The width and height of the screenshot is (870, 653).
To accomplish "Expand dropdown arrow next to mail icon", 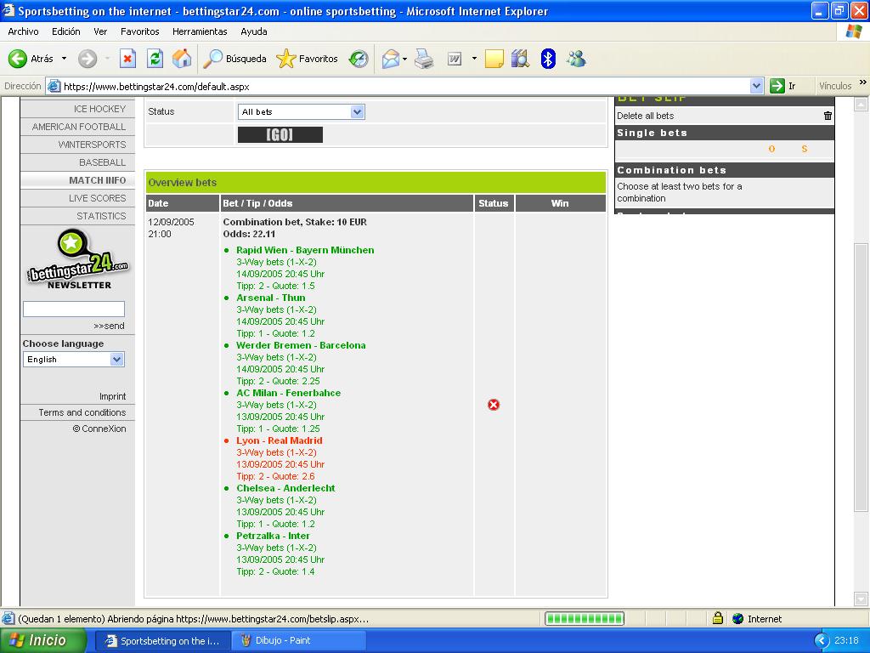I will (405, 59).
